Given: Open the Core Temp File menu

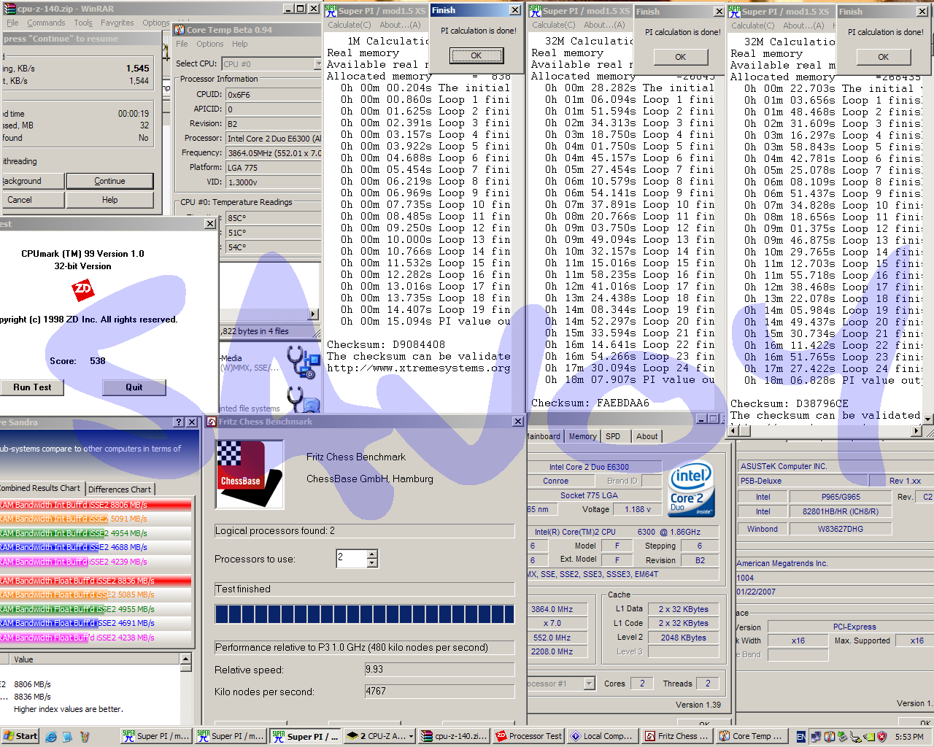Looking at the screenshot, I should click(x=182, y=44).
